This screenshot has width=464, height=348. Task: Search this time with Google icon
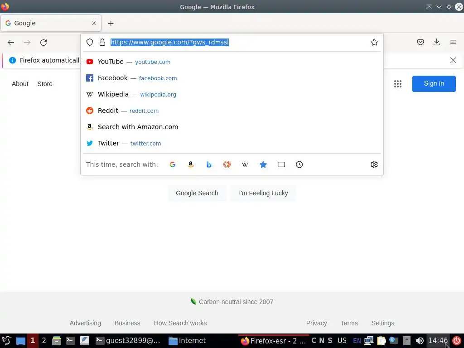point(173,164)
